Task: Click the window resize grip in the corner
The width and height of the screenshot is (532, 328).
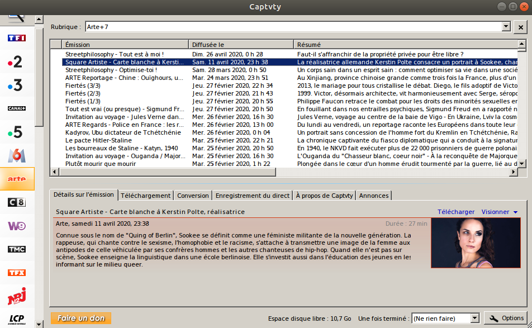Action: [x=529, y=325]
